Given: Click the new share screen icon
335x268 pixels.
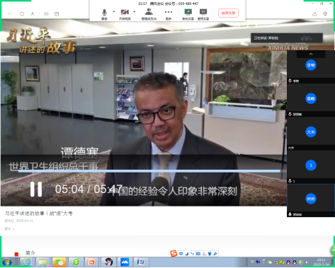Looking at the screenshot, I should click(188, 14).
